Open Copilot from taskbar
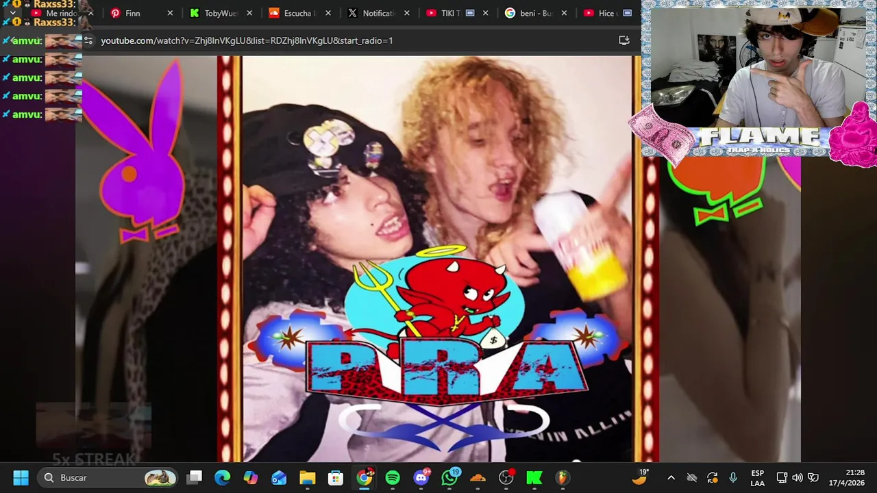This screenshot has width=877, height=493. (251, 478)
